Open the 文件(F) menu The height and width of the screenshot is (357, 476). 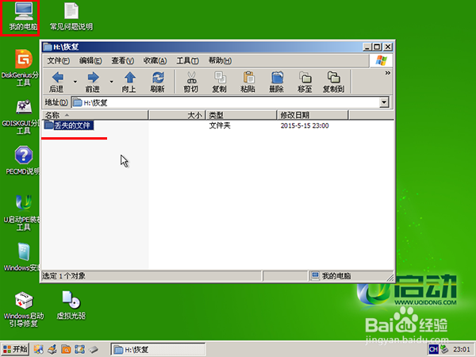[58, 61]
